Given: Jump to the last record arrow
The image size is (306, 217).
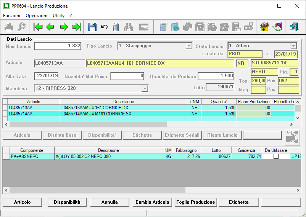Looking at the screenshot, I should [x=76, y=27].
